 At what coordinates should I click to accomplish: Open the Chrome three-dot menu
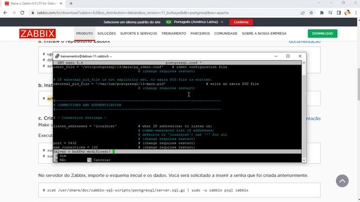pyautogui.click(x=355, y=13)
